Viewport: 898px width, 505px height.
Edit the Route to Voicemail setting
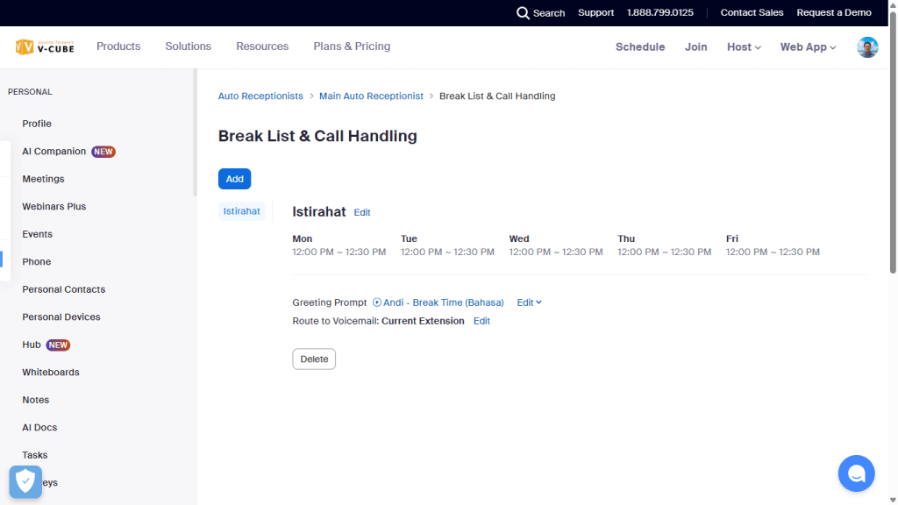481,320
